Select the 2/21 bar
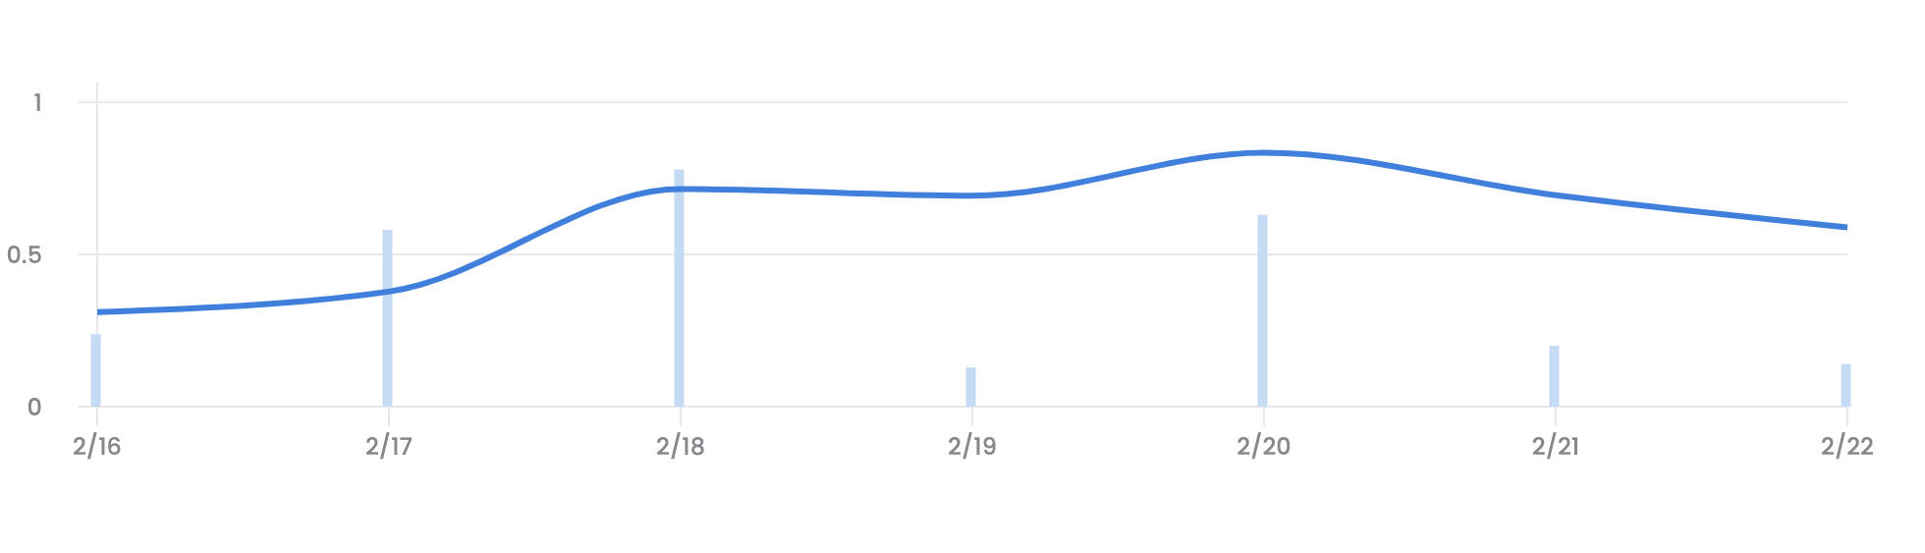The height and width of the screenshot is (553, 1925). pos(1554,376)
